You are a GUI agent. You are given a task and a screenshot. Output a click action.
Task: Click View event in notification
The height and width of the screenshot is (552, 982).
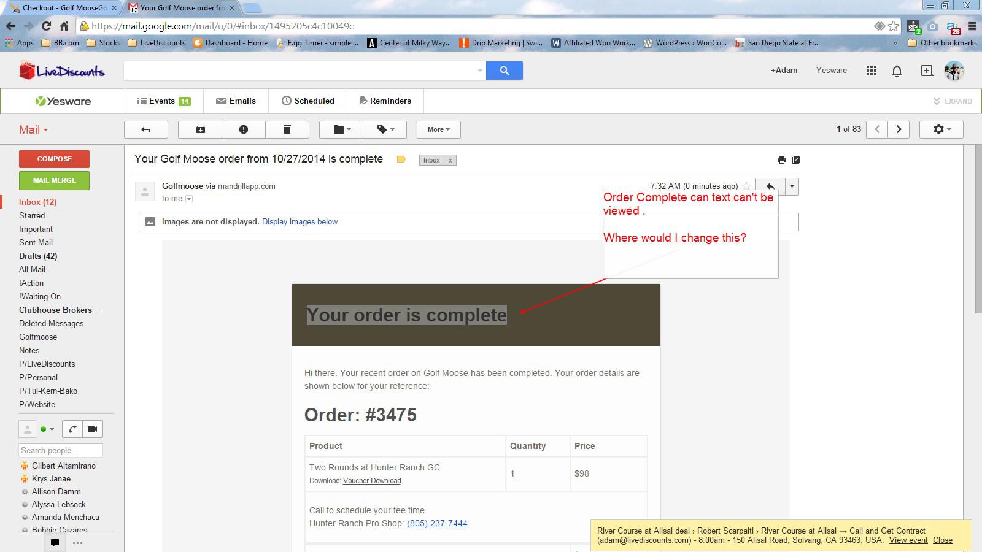coord(908,540)
